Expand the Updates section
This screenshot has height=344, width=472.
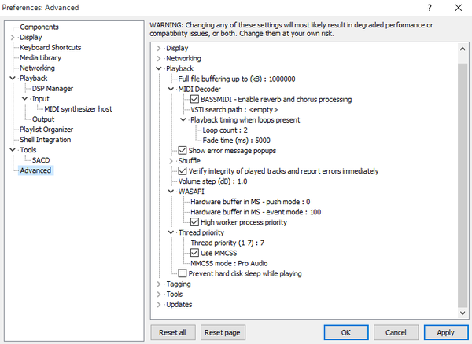pyautogui.click(x=159, y=305)
